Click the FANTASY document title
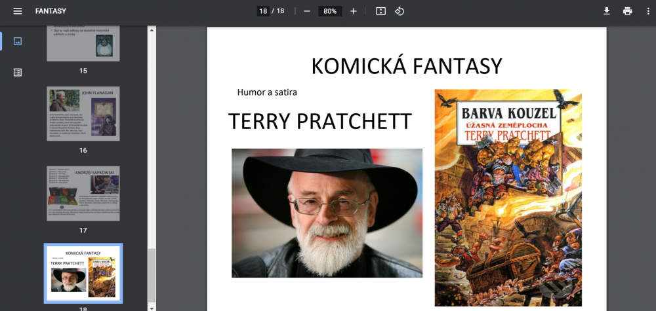Image resolution: width=656 pixels, height=311 pixels. pos(51,11)
